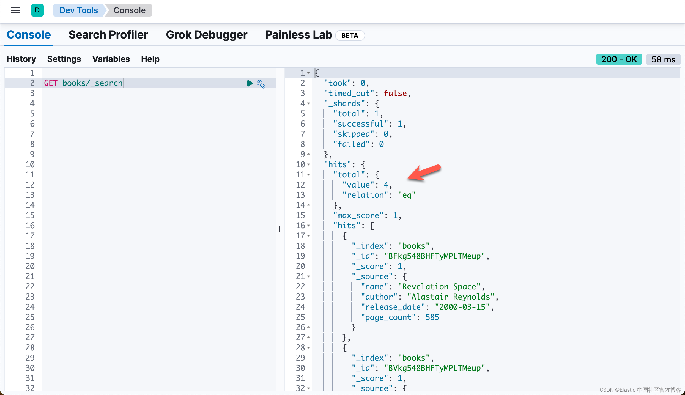Image resolution: width=685 pixels, height=395 pixels.
Task: Click the 200 - OK status badge
Action: [619, 59]
